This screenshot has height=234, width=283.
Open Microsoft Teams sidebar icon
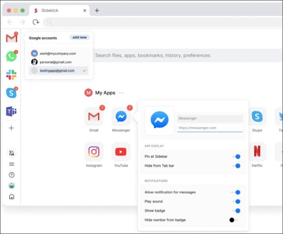coord(12,111)
